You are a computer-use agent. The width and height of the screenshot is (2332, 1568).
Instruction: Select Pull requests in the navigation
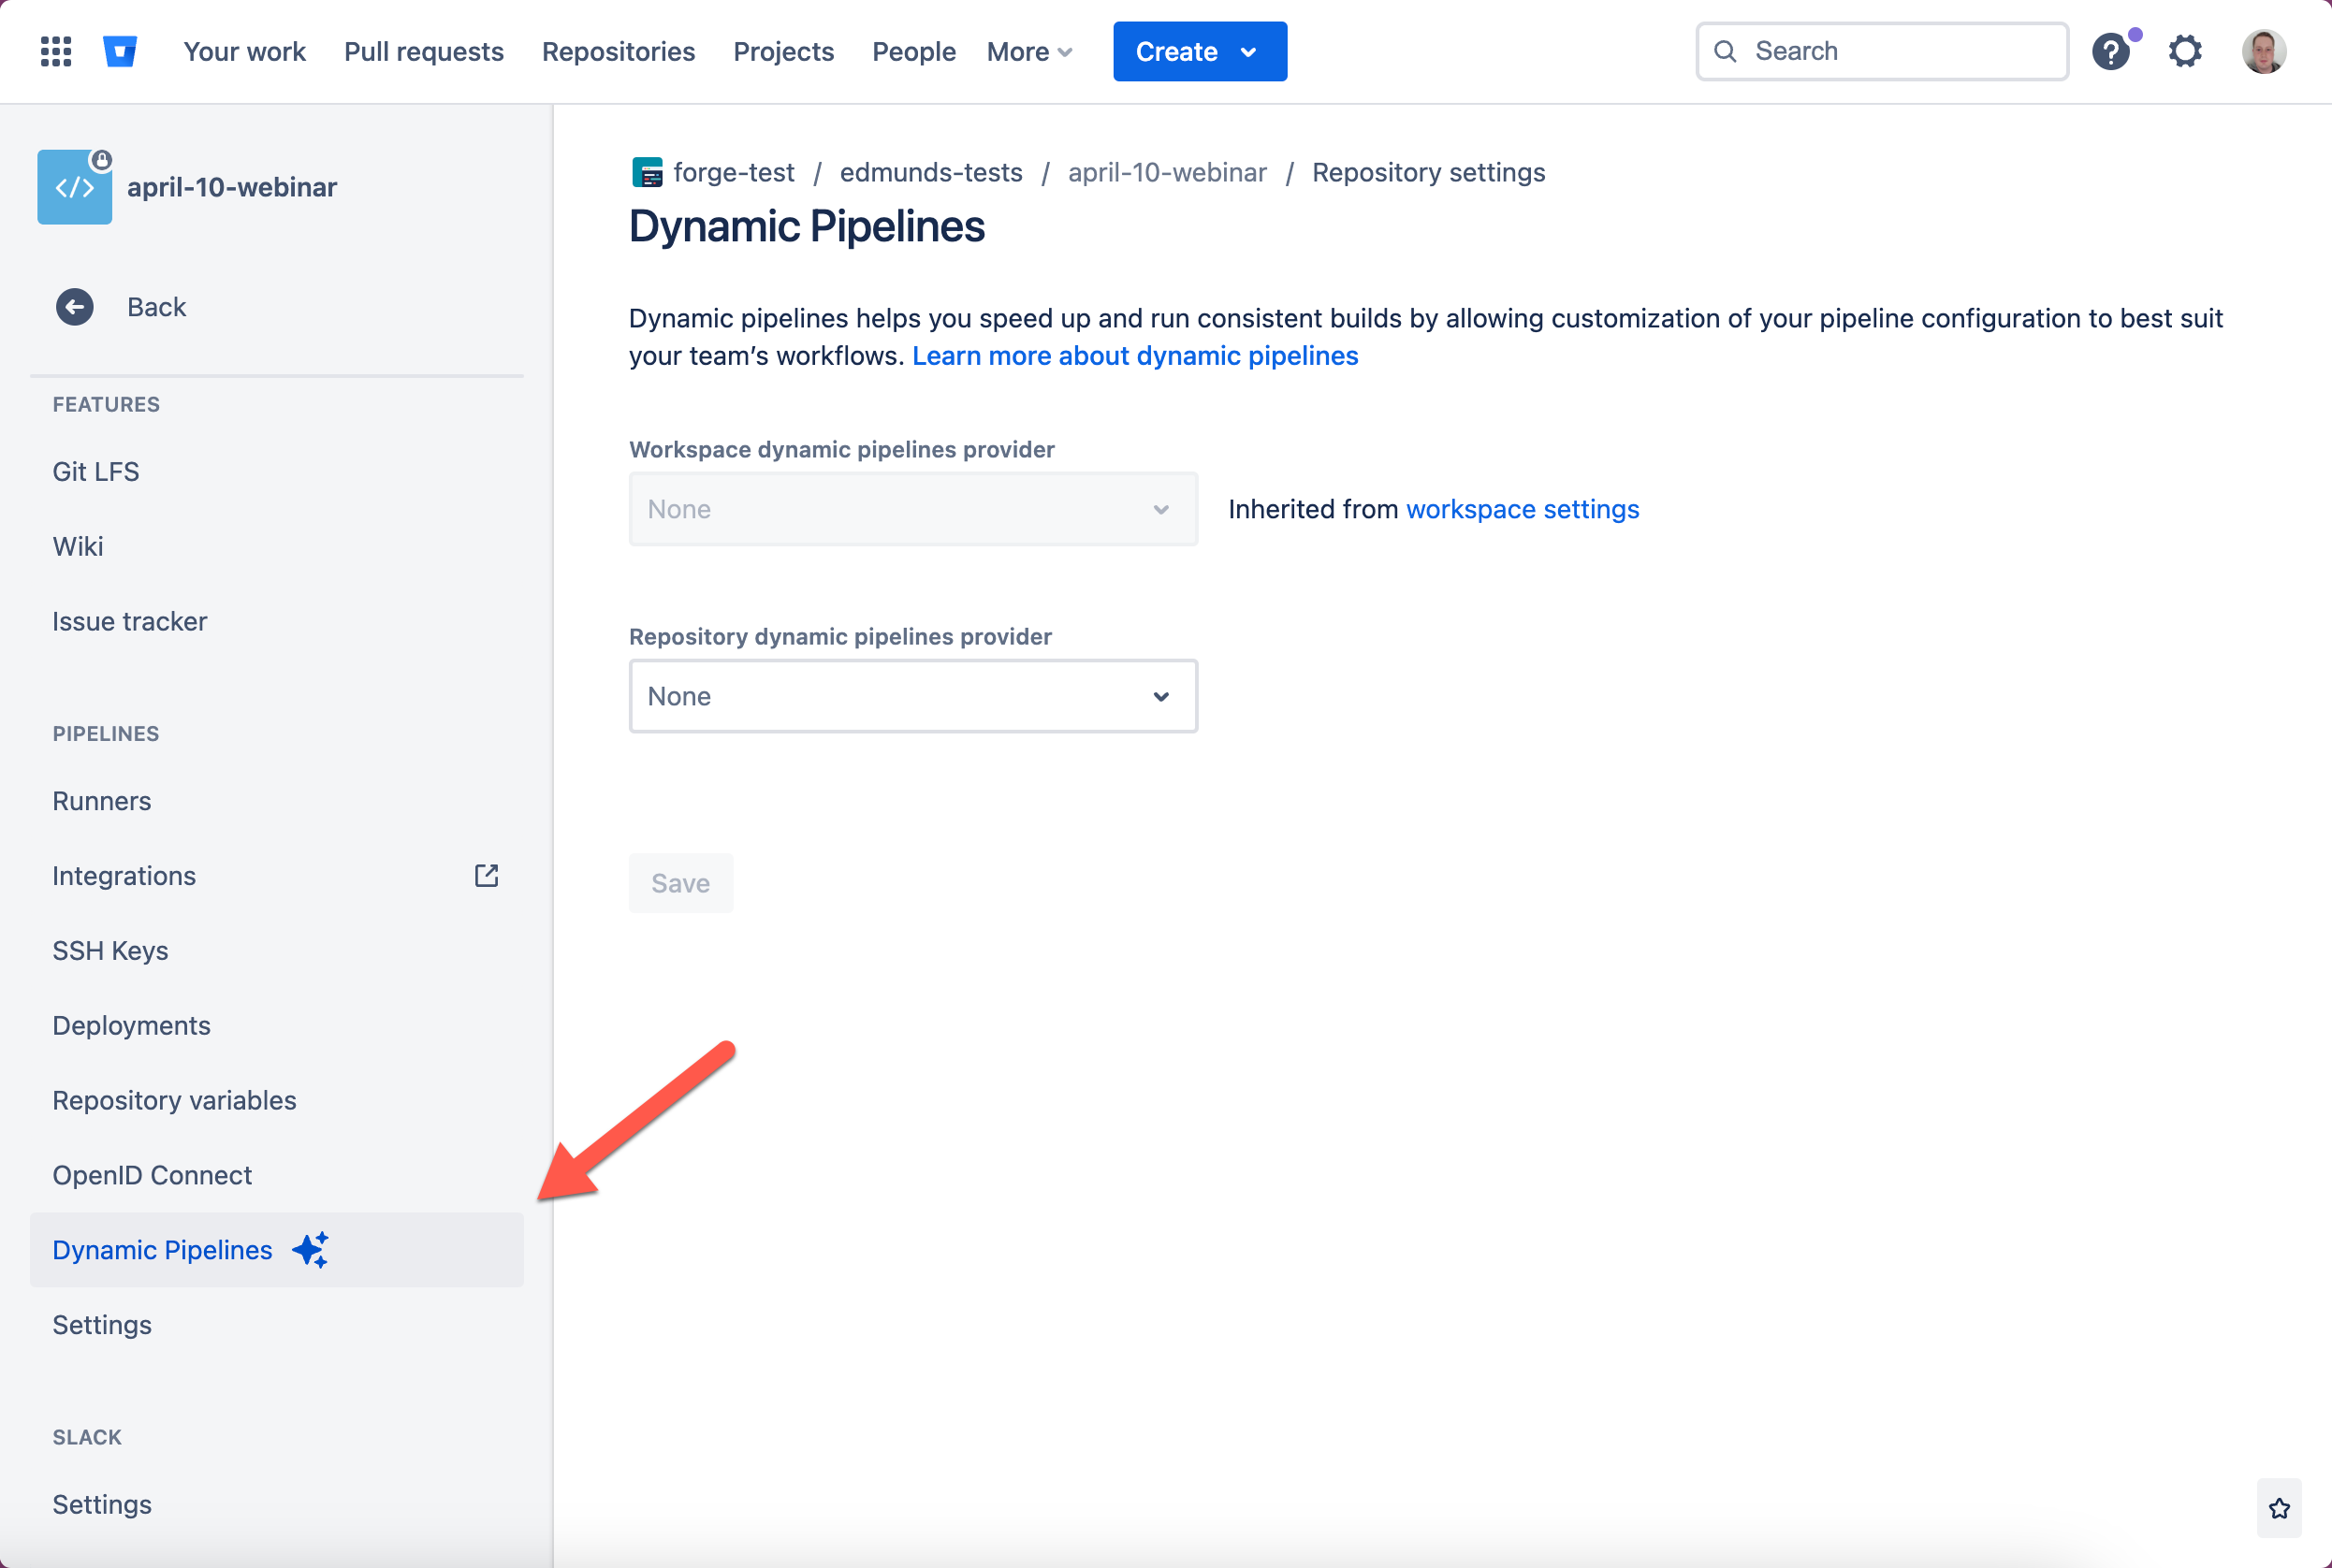(x=424, y=51)
